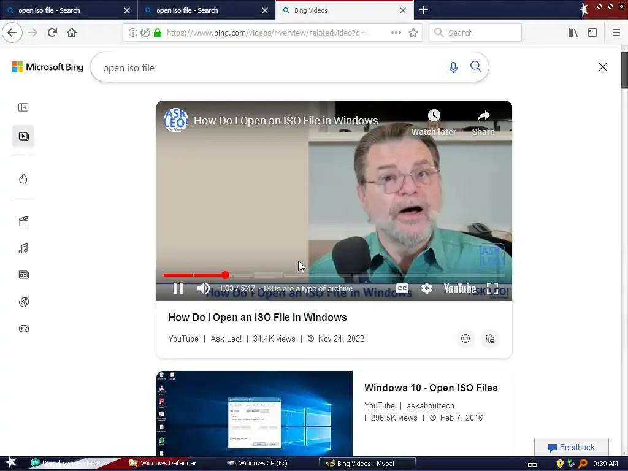This screenshot has width=628, height=471.
Task: Click the red video progress scrubber
Action: [x=226, y=275]
